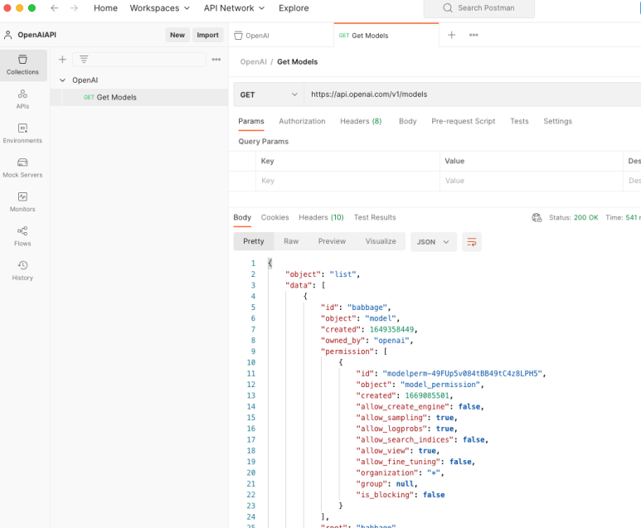
Task: Click the Import button
Action: pos(207,35)
